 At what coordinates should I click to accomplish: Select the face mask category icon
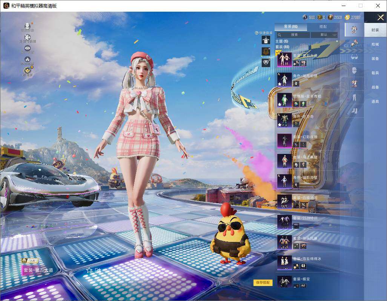[354, 70]
